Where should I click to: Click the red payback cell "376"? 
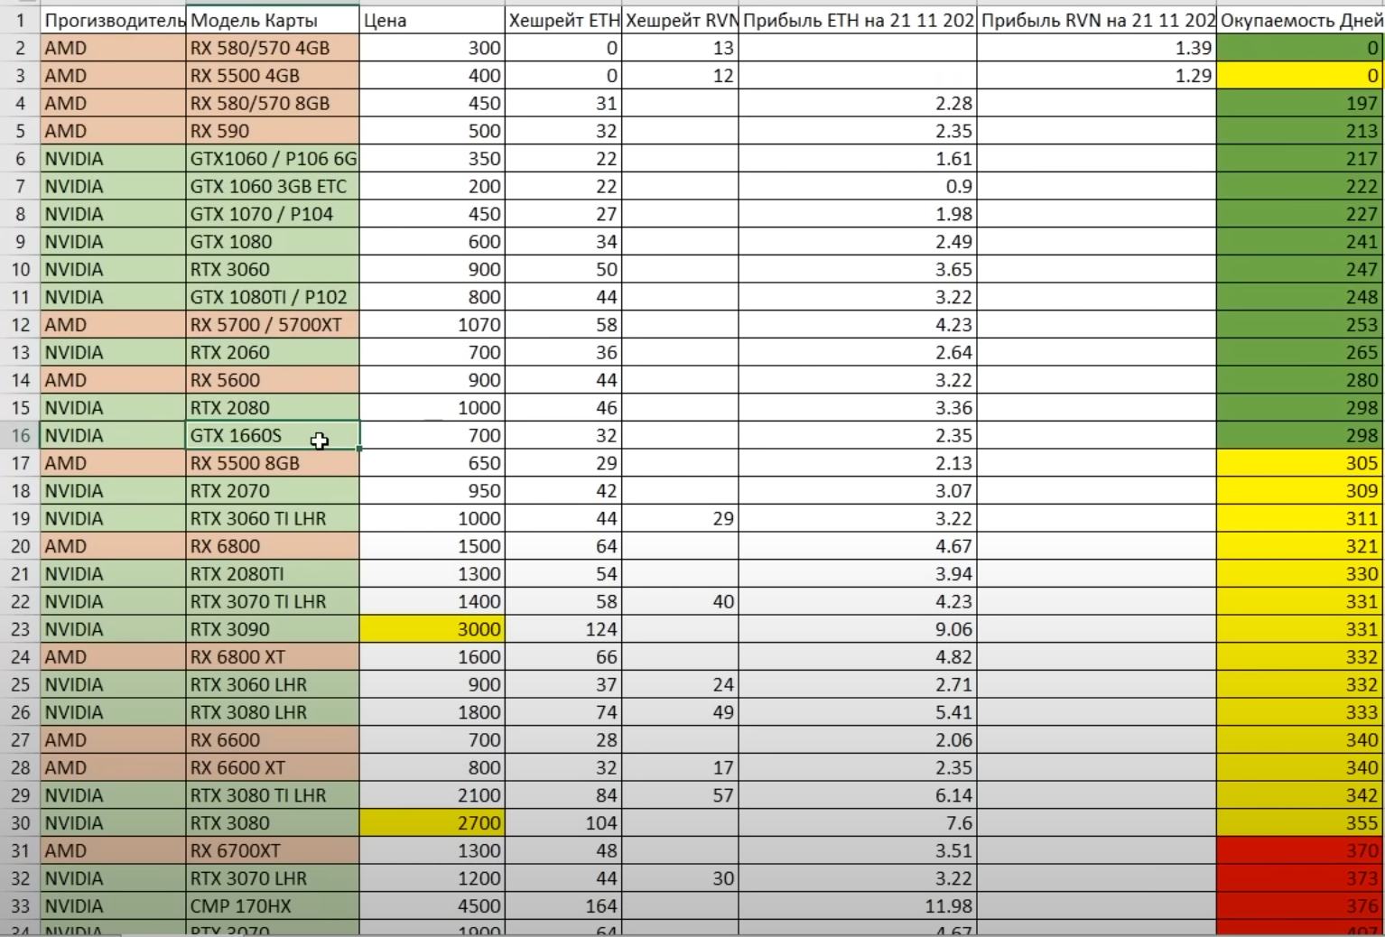coord(1301,905)
